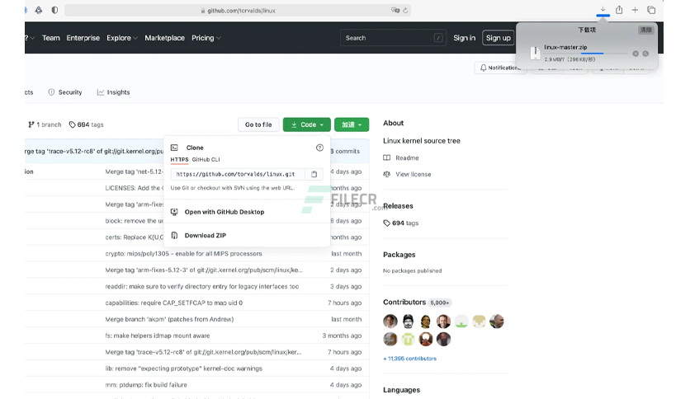Click the Releases heading

(398, 206)
